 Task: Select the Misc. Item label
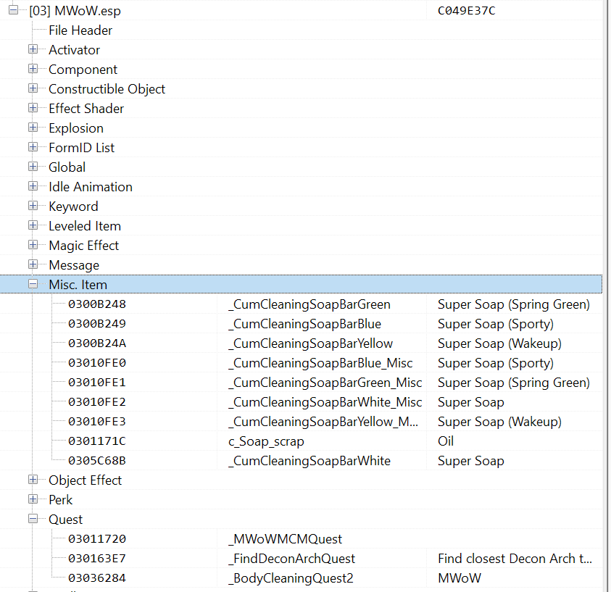coord(78,284)
